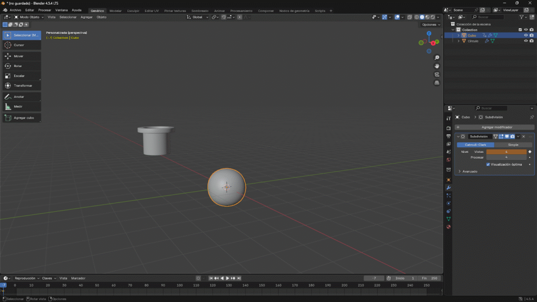Uncheck Visualización óptima checkbox
The height and width of the screenshot is (302, 537).
488,164
